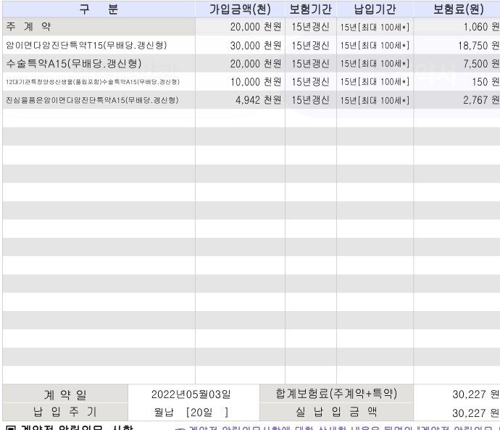This screenshot has width=500, height=430.
Task: Click the 납입기간 column header
Action: [375, 9]
